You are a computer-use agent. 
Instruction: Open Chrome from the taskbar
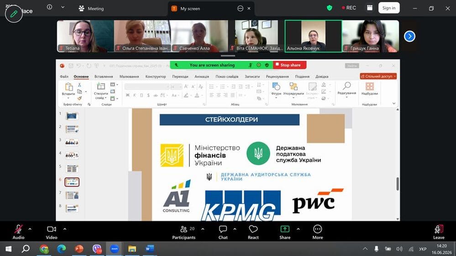coord(44,249)
